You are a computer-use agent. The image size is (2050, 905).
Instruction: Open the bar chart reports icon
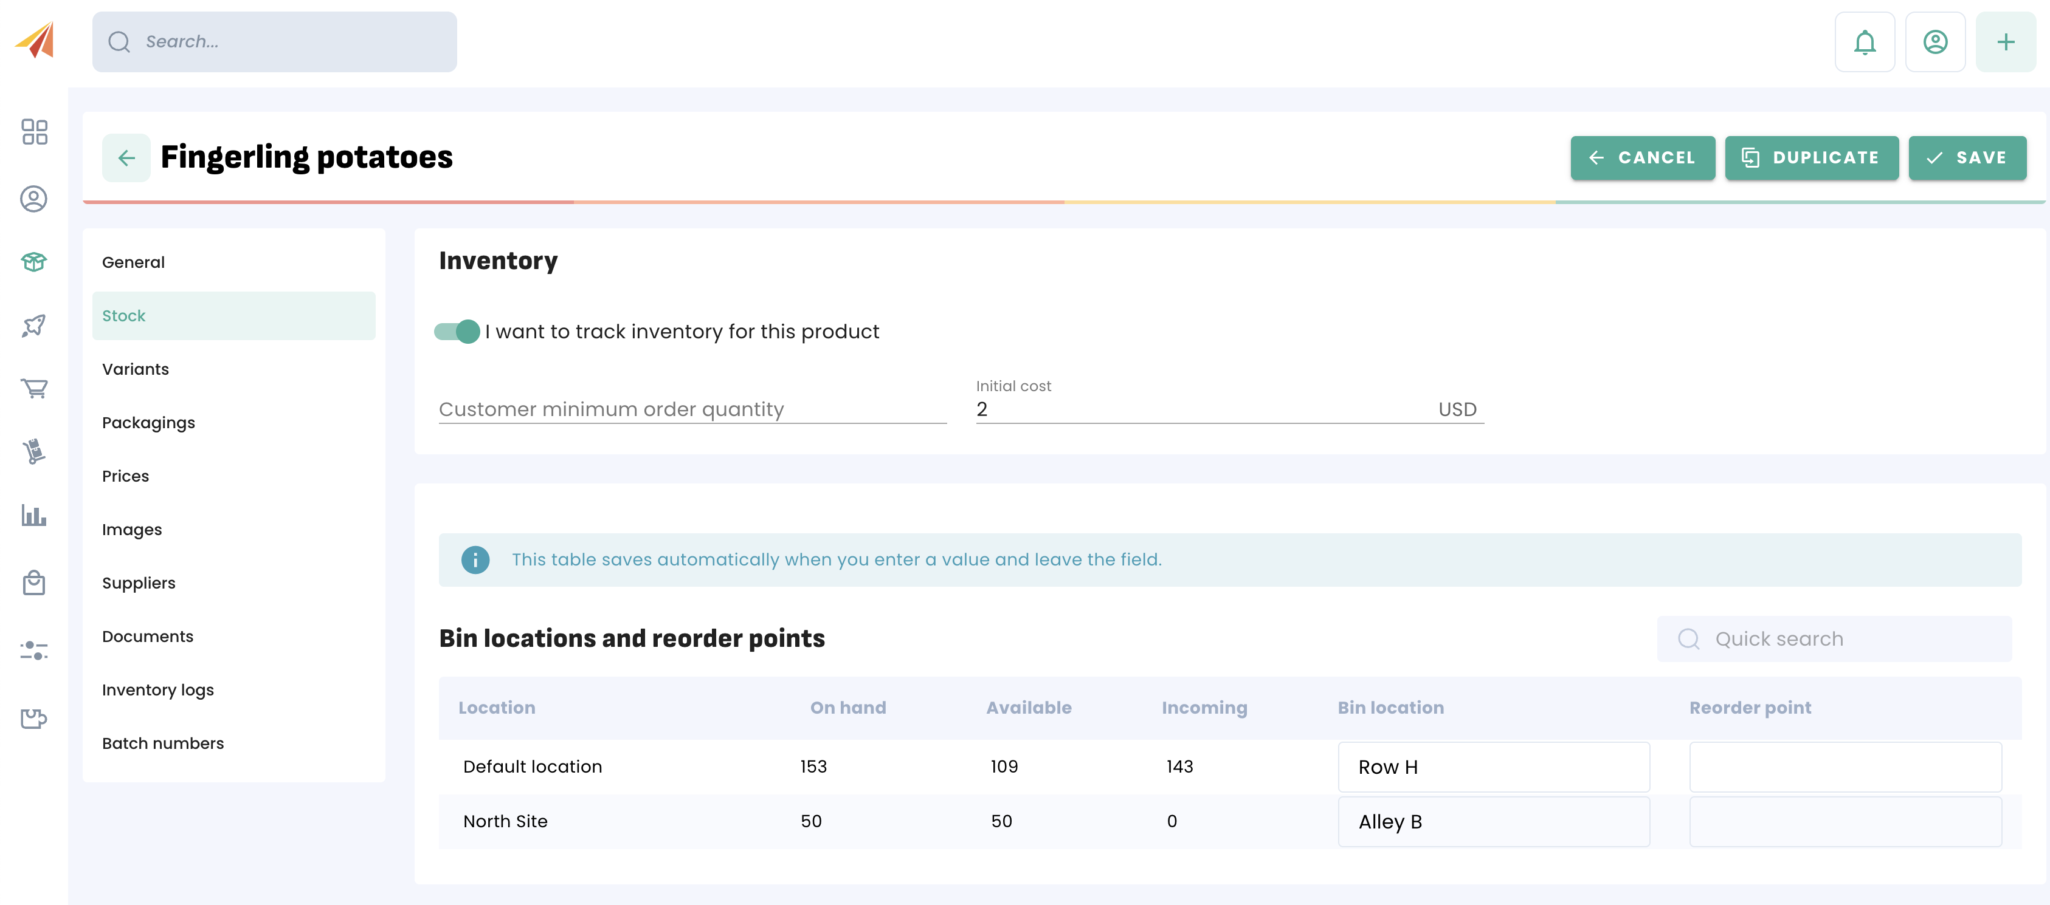34,515
